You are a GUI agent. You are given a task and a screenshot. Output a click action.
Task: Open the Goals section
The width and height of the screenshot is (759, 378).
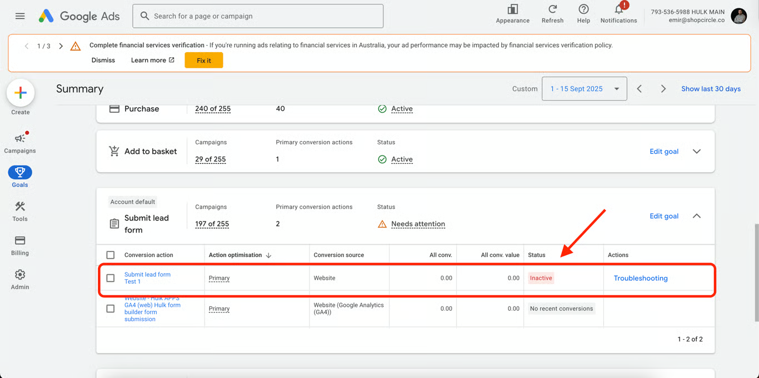tap(20, 177)
